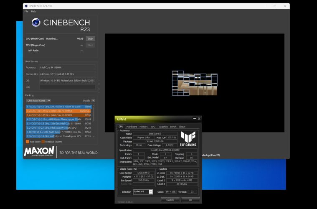Click the panel splitter handle beside Your System
Image resolution: width=317 pixels, height=209 pixels.
tap(99, 87)
